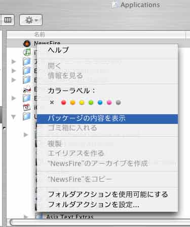Expand the folder directly below iTunes
190x227 pixels.
coord(14,61)
